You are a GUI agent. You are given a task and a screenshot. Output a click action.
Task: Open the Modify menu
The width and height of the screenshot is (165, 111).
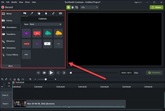point(14,2)
